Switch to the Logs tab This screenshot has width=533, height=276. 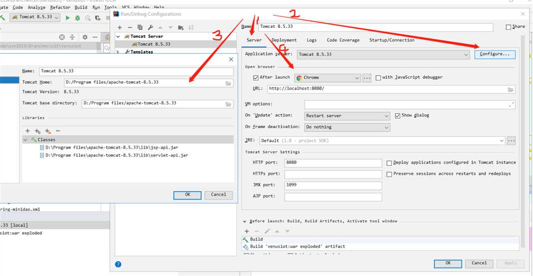click(311, 40)
